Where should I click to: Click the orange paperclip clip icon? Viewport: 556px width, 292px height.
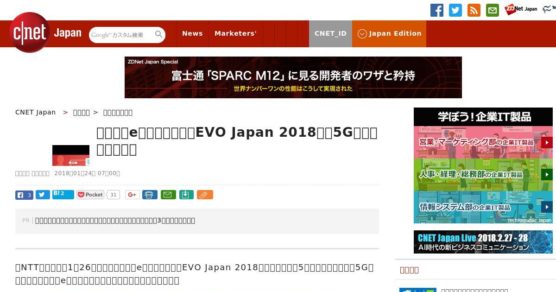click(x=205, y=195)
